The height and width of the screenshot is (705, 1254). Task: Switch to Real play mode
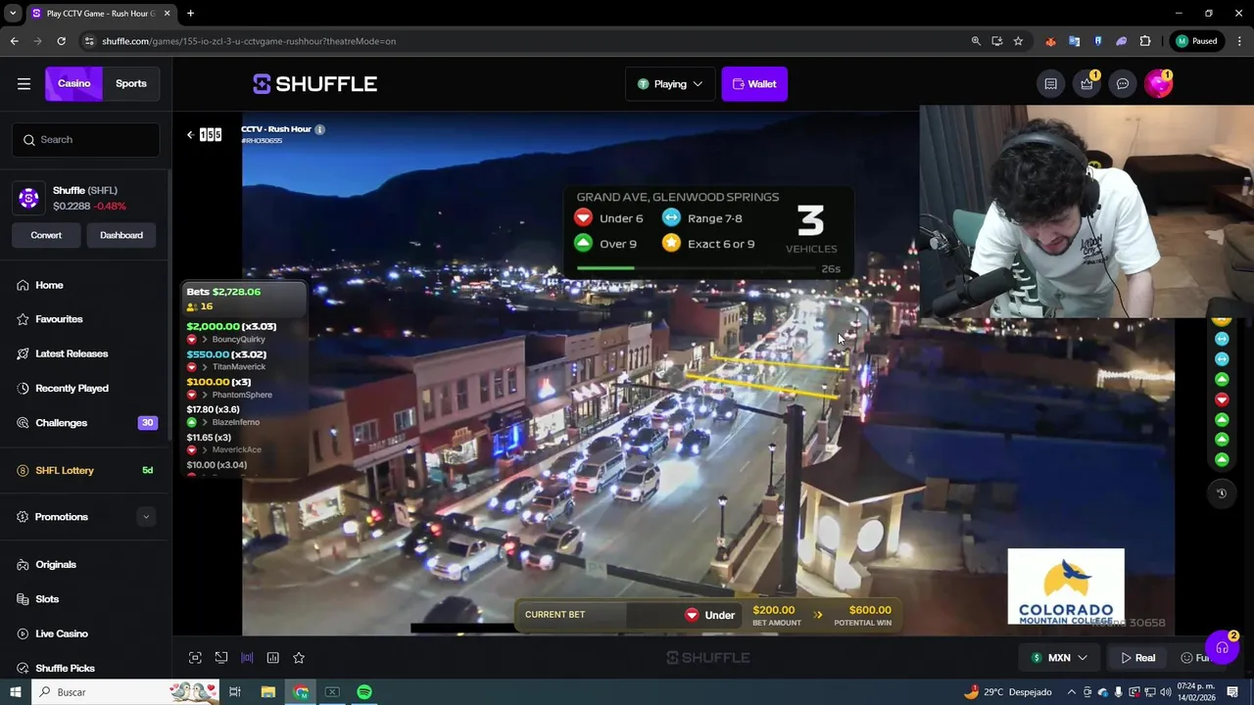point(1137,658)
